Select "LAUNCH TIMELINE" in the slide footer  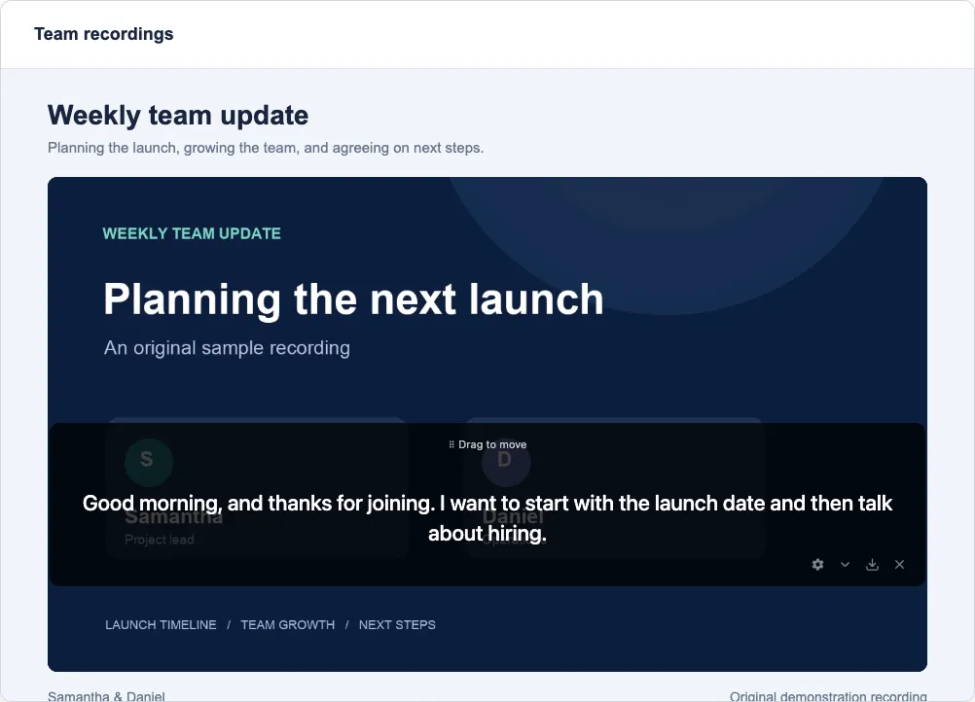pos(161,625)
